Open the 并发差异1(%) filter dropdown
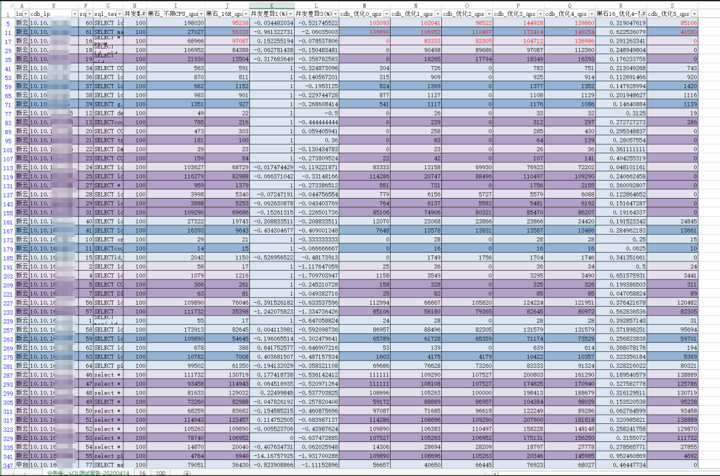The height and width of the screenshot is (476, 720). (291, 14)
